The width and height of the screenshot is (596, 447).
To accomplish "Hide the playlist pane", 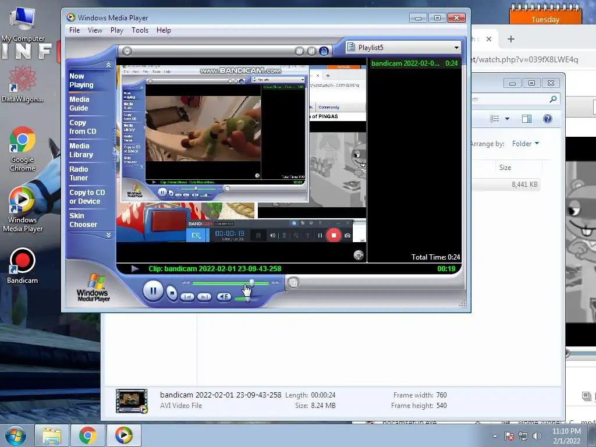I will [324, 51].
